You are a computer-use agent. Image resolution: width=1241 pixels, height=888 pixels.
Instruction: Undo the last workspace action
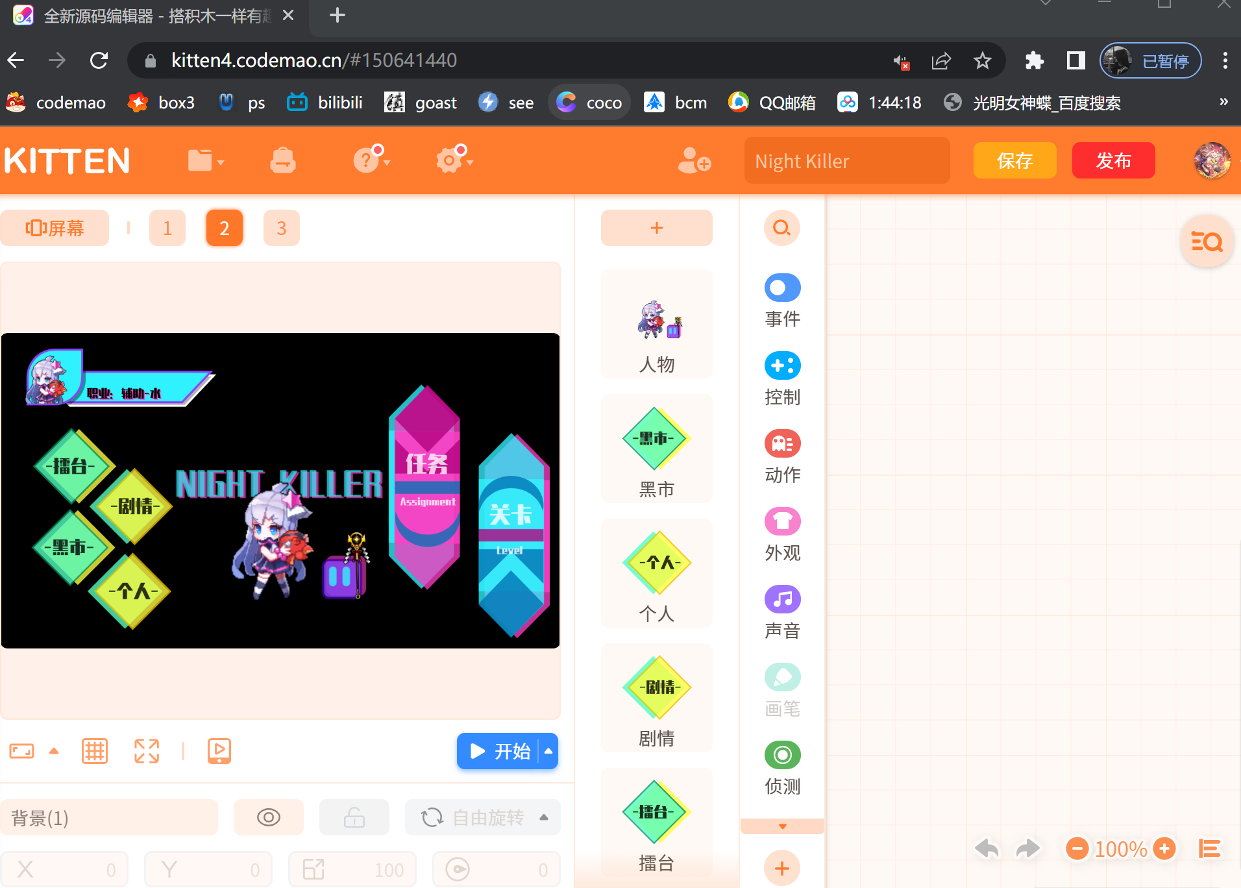click(987, 848)
